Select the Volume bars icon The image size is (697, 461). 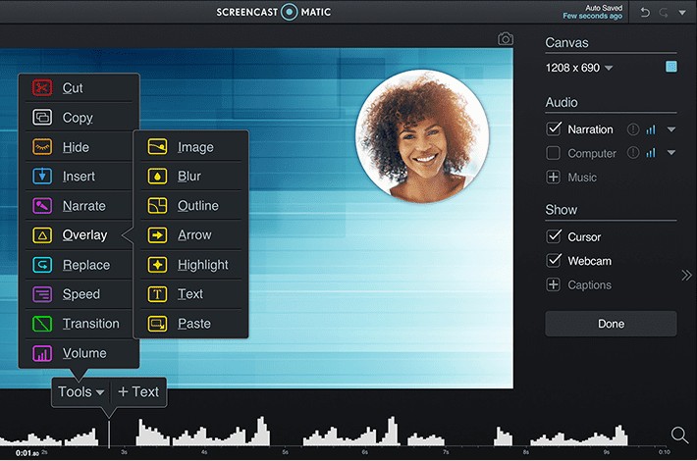point(42,353)
